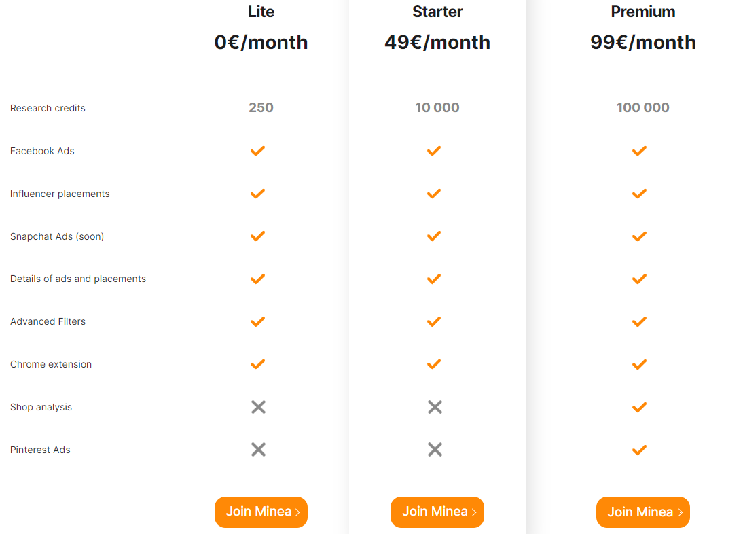The width and height of the screenshot is (743, 534).
Task: Click the Facebook Ads checkmark in Lite column
Action: click(258, 151)
